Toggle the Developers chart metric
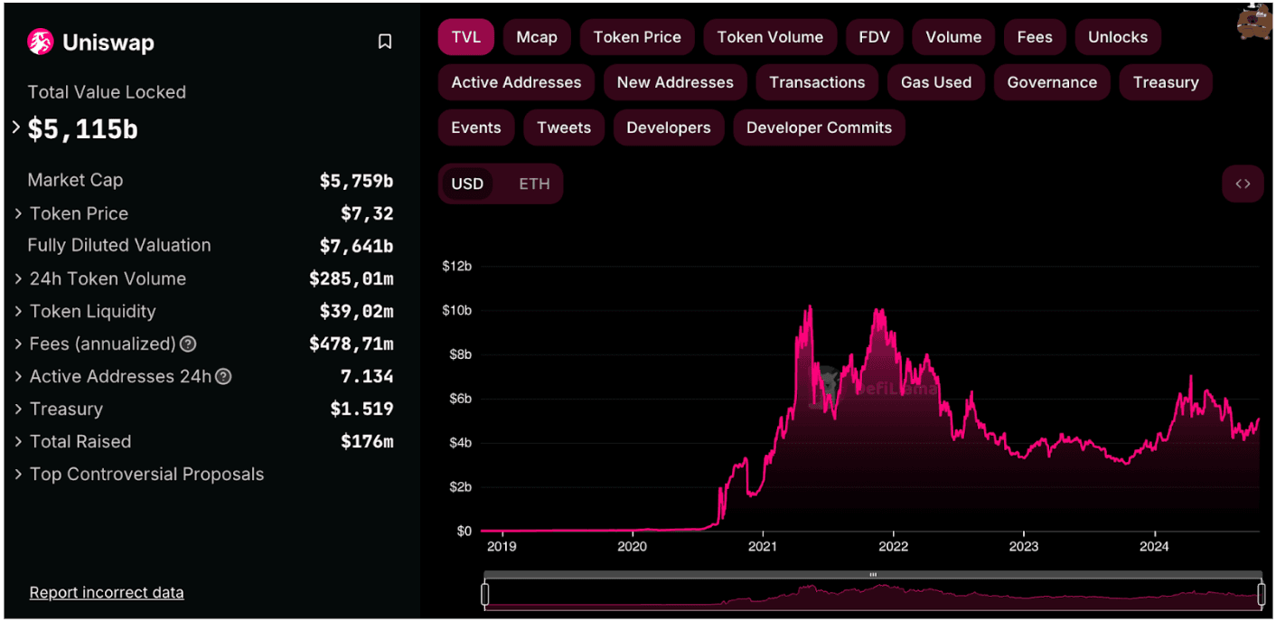Screen dimensions: 1276x631 tap(669, 127)
